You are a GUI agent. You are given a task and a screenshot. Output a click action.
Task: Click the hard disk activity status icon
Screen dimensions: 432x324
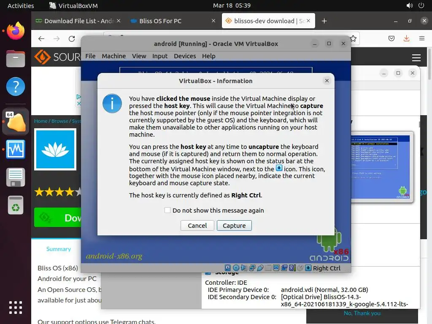(x=227, y=268)
